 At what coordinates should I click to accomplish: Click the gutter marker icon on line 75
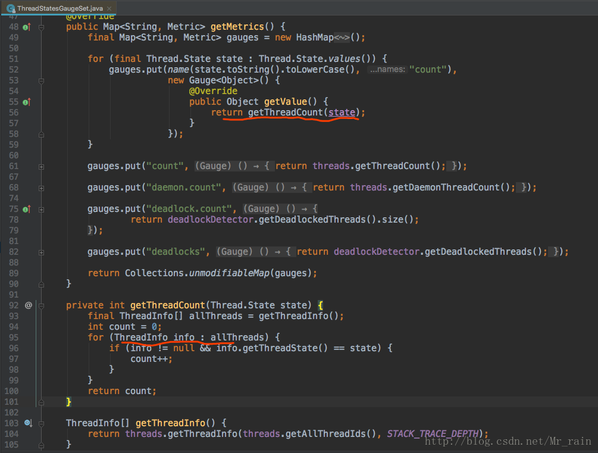(26, 209)
